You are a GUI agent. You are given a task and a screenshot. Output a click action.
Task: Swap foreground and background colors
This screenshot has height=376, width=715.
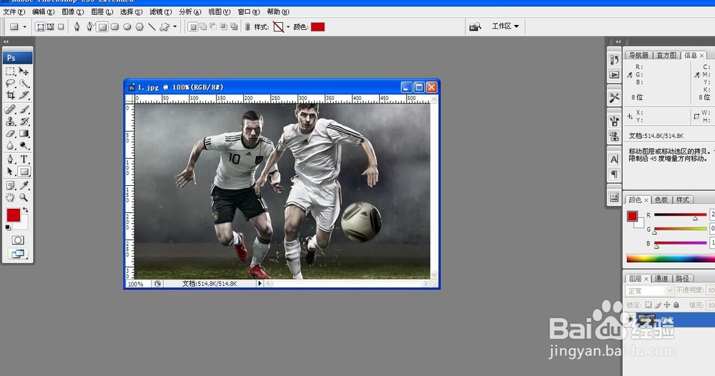click(x=26, y=210)
